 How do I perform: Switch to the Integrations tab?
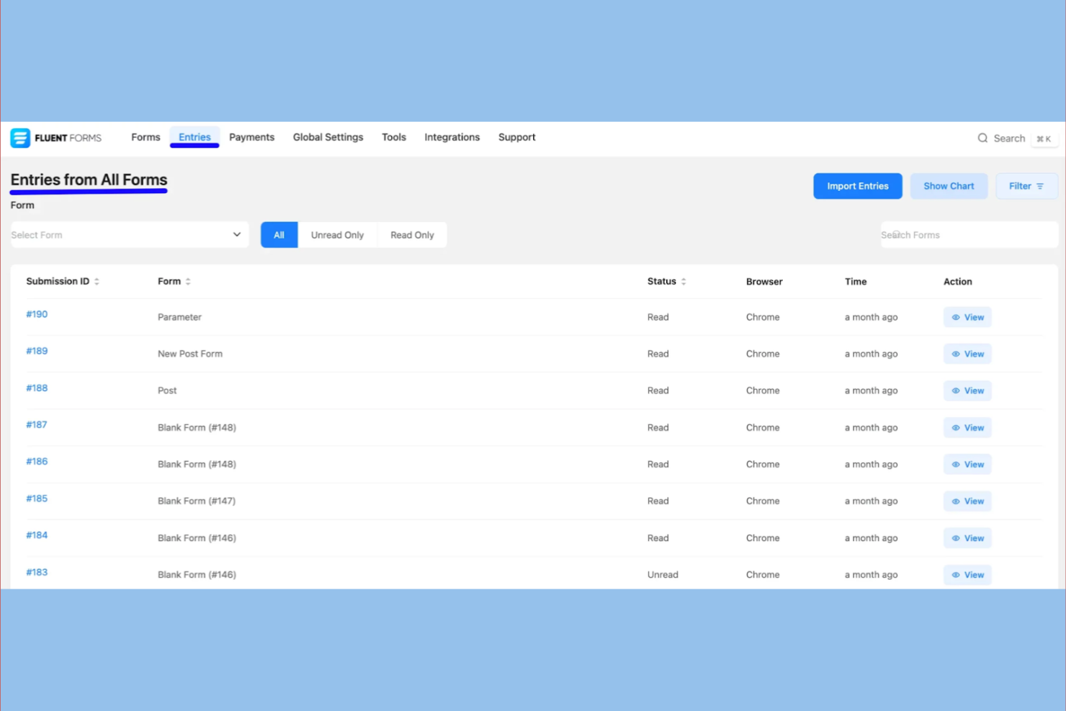click(452, 137)
